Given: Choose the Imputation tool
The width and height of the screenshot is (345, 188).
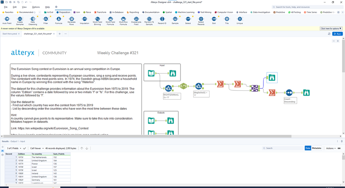Looking at the screenshot, I should pyautogui.click(x=84, y=20).
